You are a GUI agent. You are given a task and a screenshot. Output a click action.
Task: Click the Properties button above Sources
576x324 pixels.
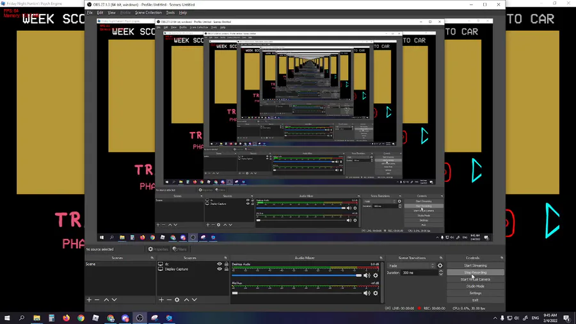click(x=158, y=250)
